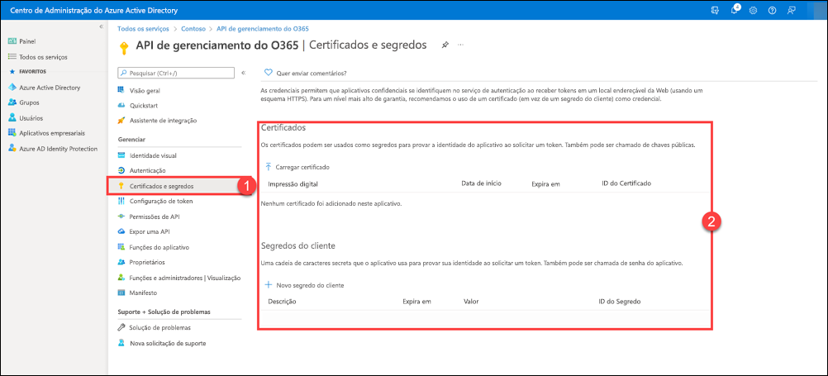Image resolution: width=828 pixels, height=376 pixels.
Task: Click the Configuração de token bars icon
Action: pos(121,201)
